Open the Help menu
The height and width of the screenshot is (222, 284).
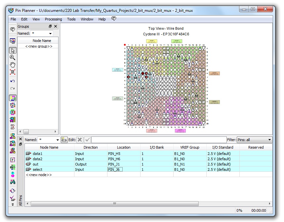pos(102,19)
